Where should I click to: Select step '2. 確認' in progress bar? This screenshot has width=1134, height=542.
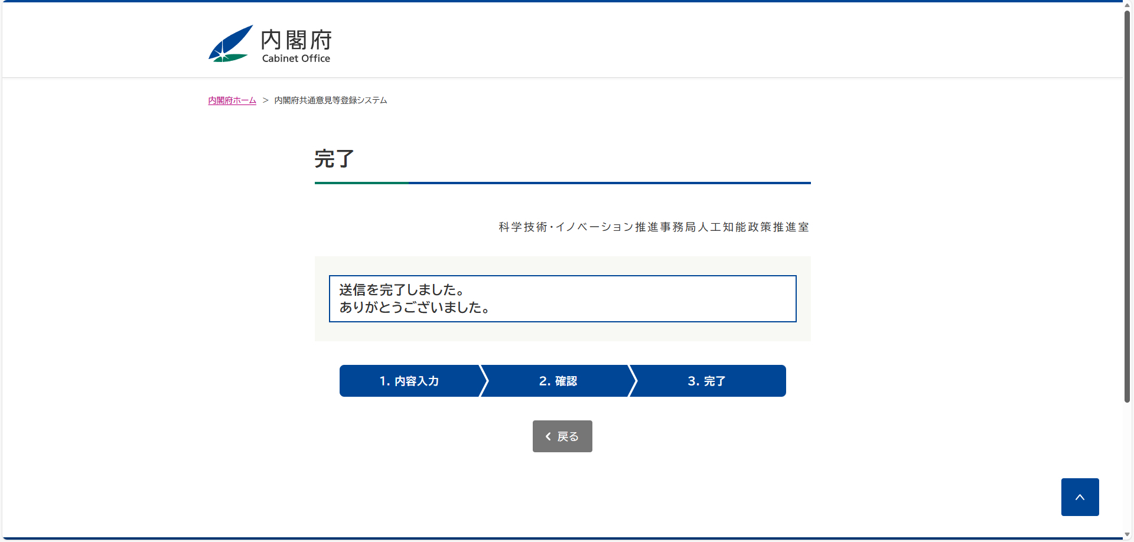[x=558, y=381]
